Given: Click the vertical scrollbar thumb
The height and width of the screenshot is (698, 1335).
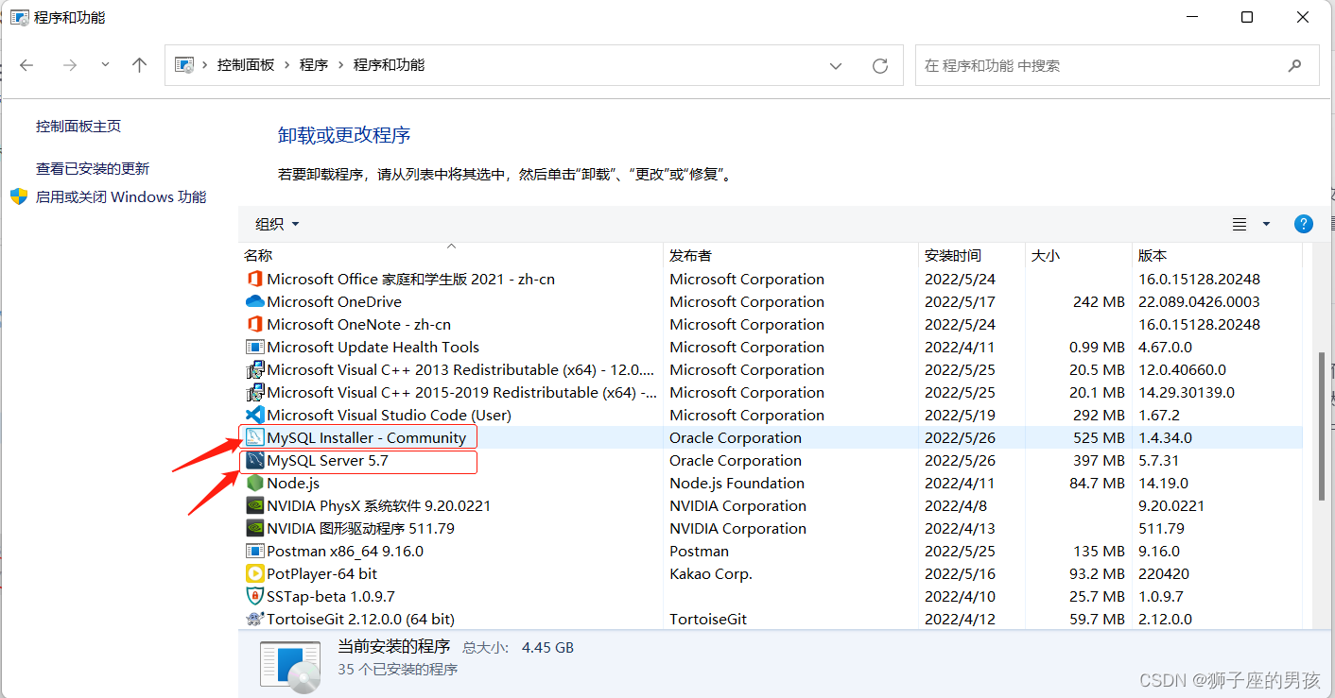Looking at the screenshot, I should (x=1320, y=427).
